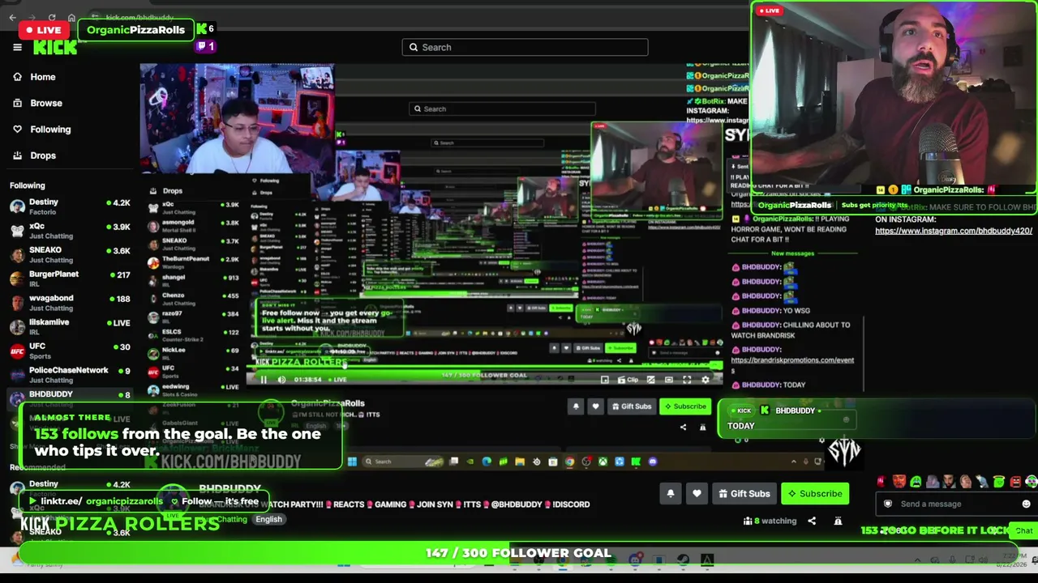Screen dimensions: 1038x583
Task: Open Microsoft Edge in the nested taskbar
Action: point(487,462)
